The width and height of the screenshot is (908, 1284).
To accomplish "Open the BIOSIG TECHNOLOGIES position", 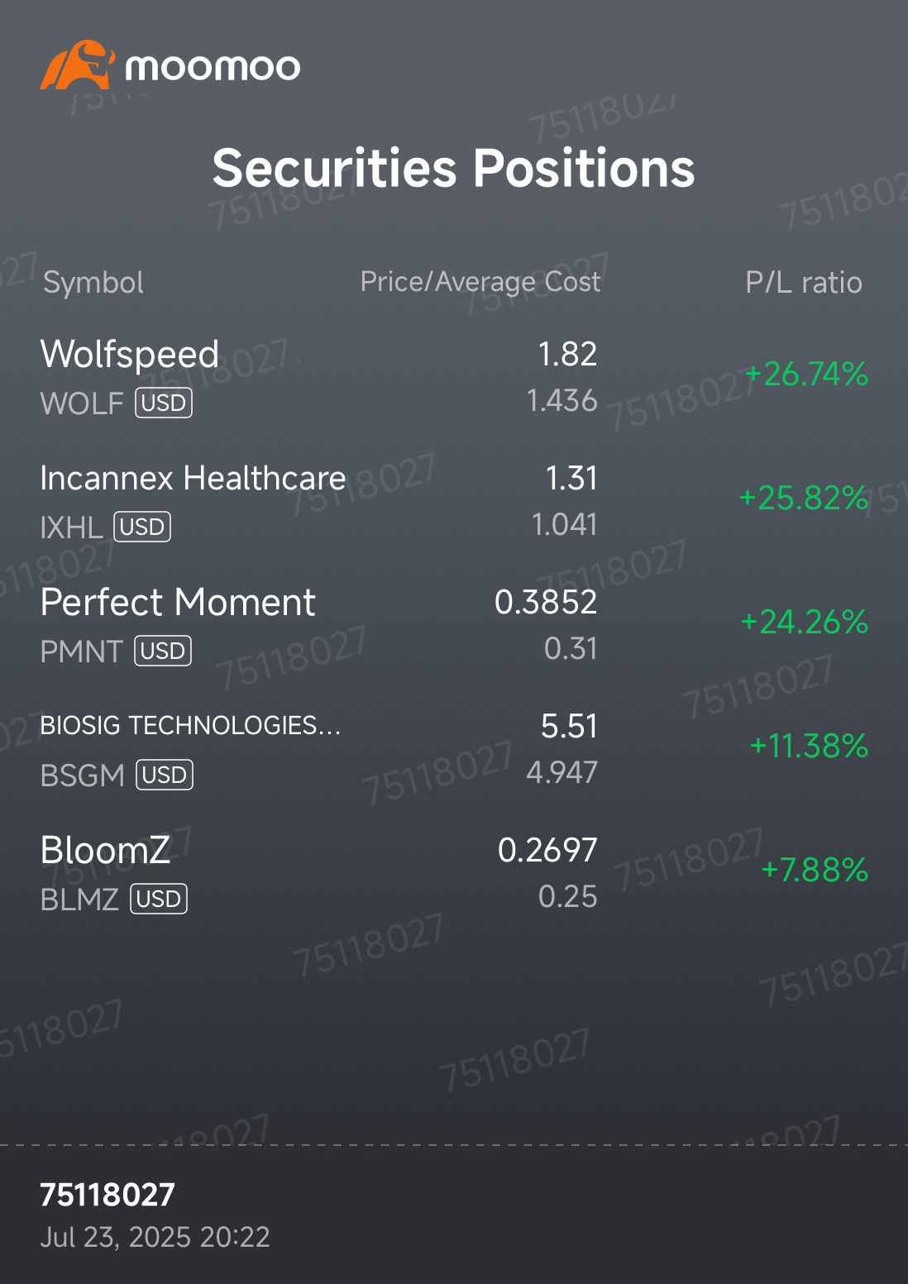I will point(454,749).
